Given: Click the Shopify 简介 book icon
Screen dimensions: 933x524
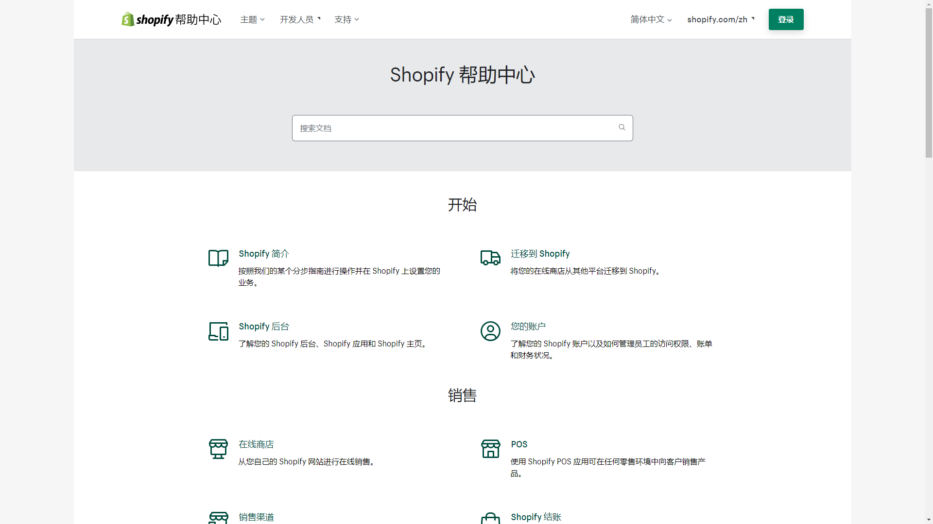Looking at the screenshot, I should tap(218, 258).
